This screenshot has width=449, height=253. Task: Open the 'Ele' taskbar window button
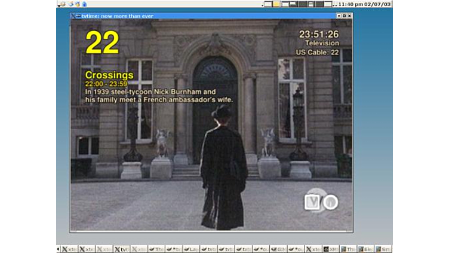click(x=365, y=249)
